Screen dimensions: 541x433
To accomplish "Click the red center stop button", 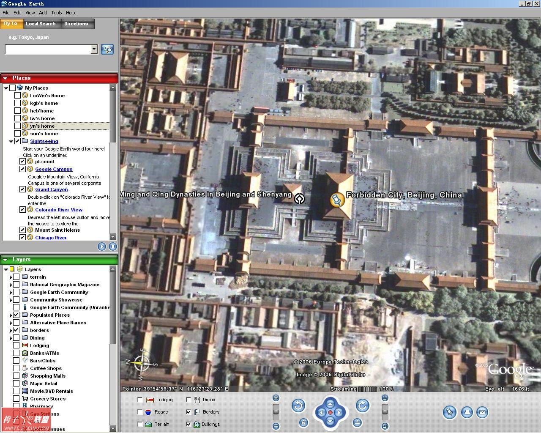I will pyautogui.click(x=330, y=413).
